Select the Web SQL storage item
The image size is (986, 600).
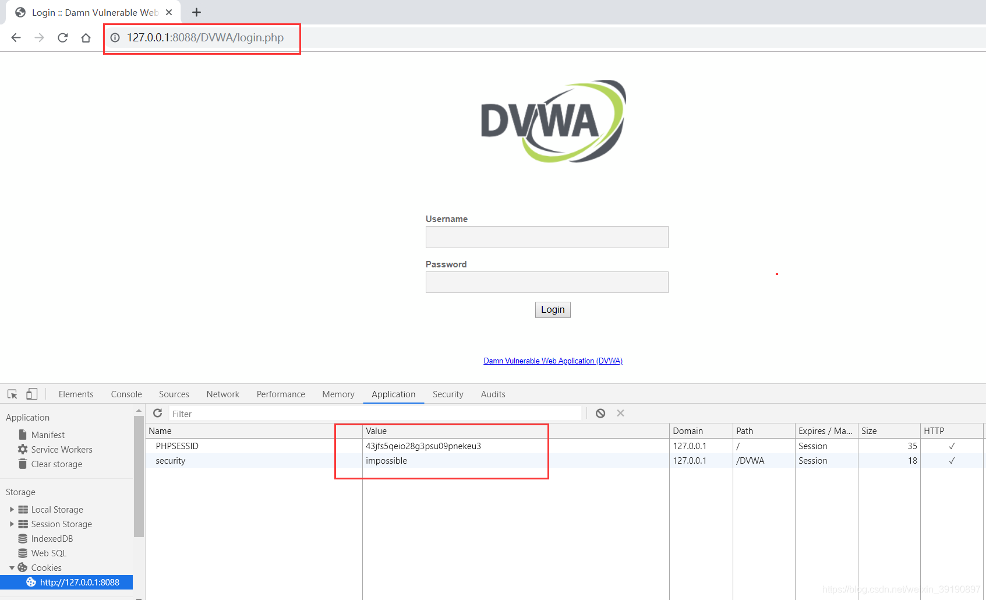49,553
